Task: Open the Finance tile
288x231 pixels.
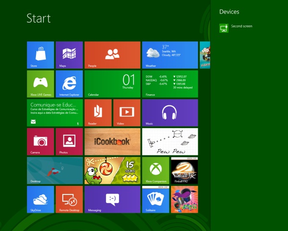Action: [170, 84]
